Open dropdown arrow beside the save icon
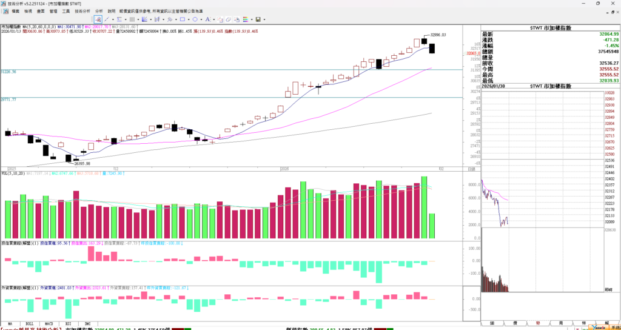Screen dimensions: 621x330 [x=264, y=19]
